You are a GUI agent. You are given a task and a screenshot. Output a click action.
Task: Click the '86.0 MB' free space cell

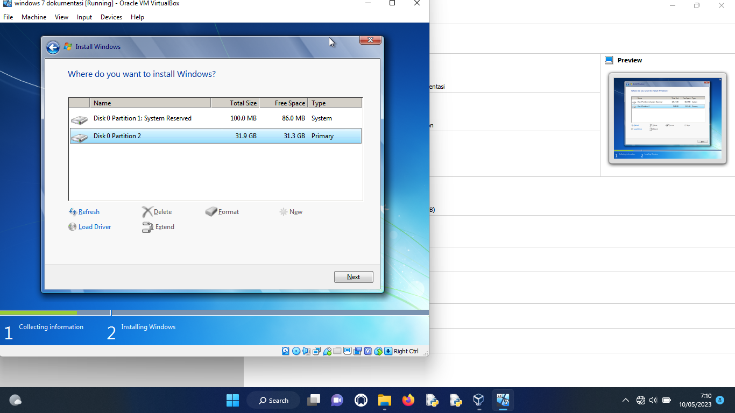(293, 118)
